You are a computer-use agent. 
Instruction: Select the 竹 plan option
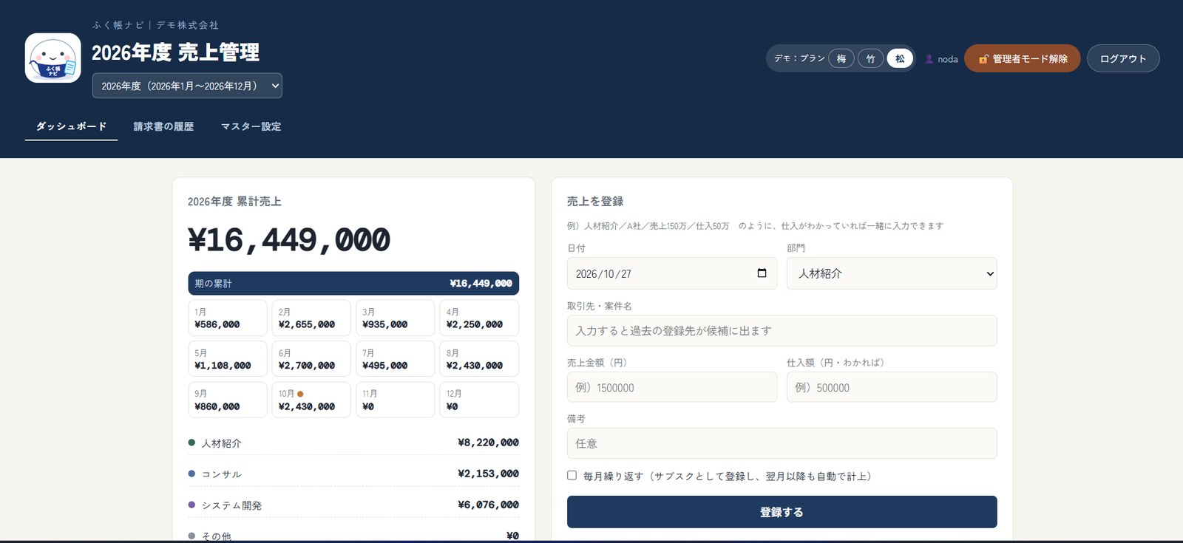(x=870, y=59)
